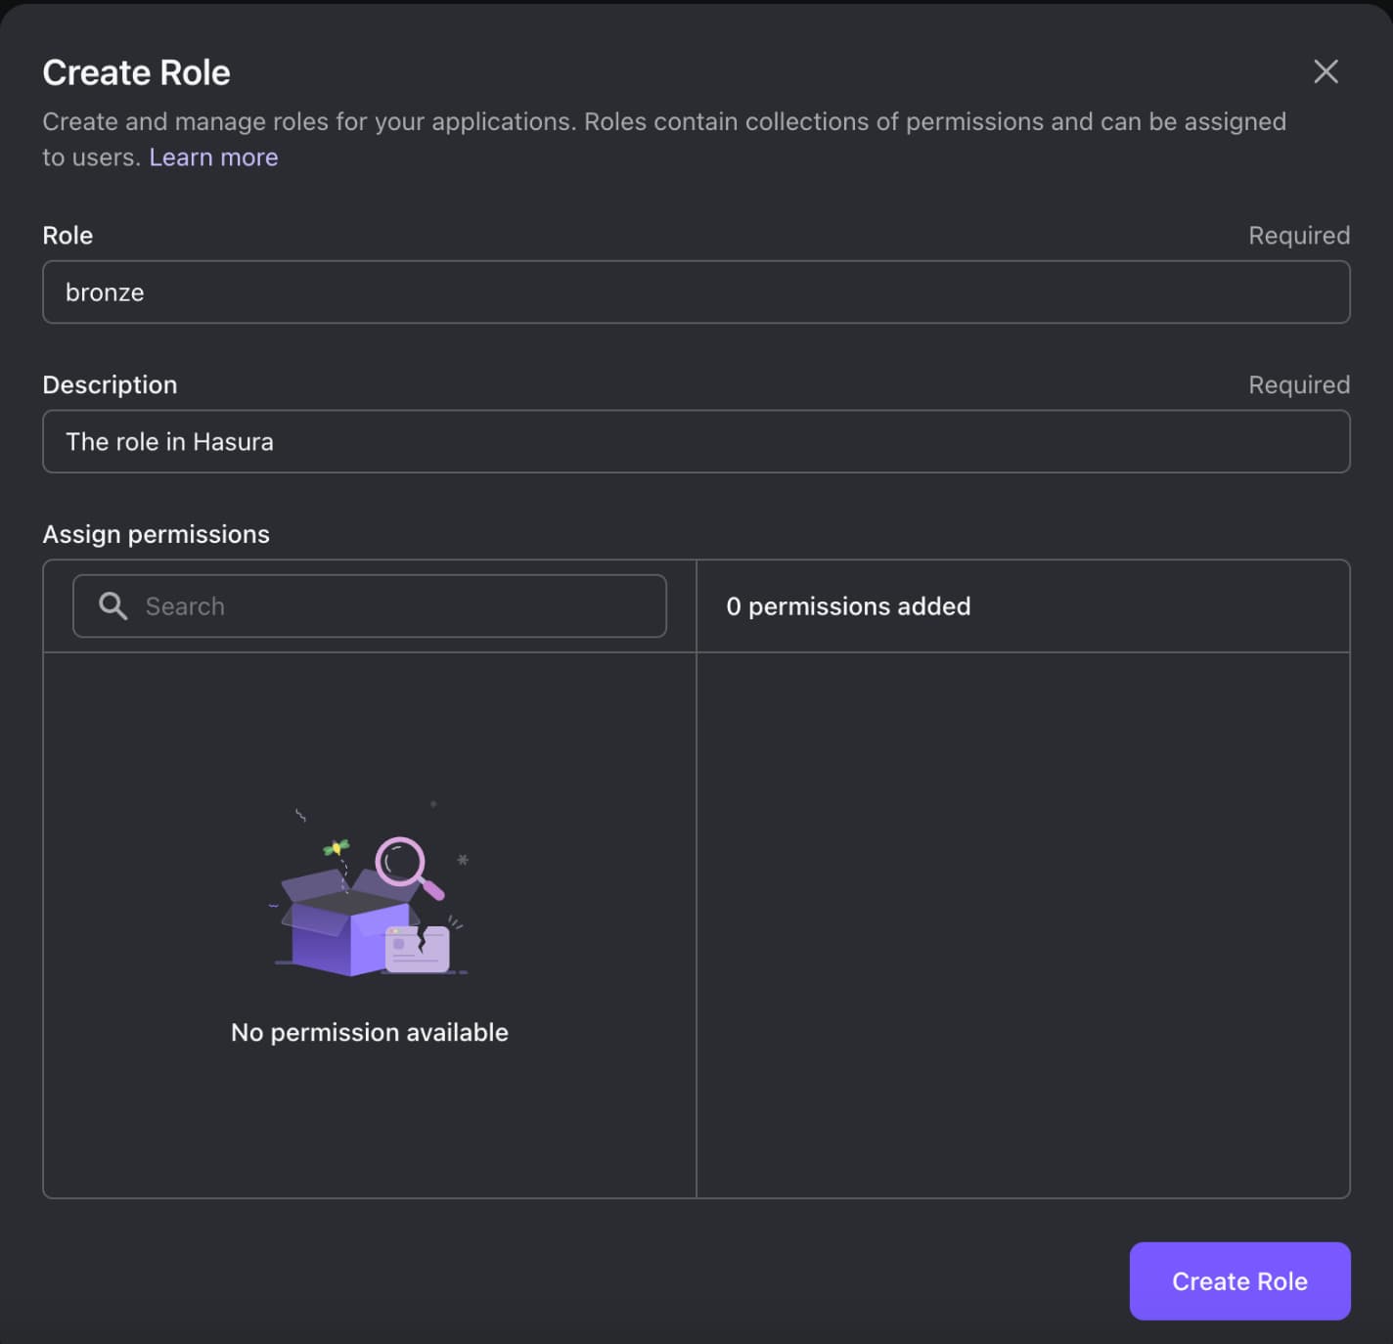Screen dimensions: 1393x1344
Task: Click the Description field showing The role in Hasura
Action: pos(696,441)
